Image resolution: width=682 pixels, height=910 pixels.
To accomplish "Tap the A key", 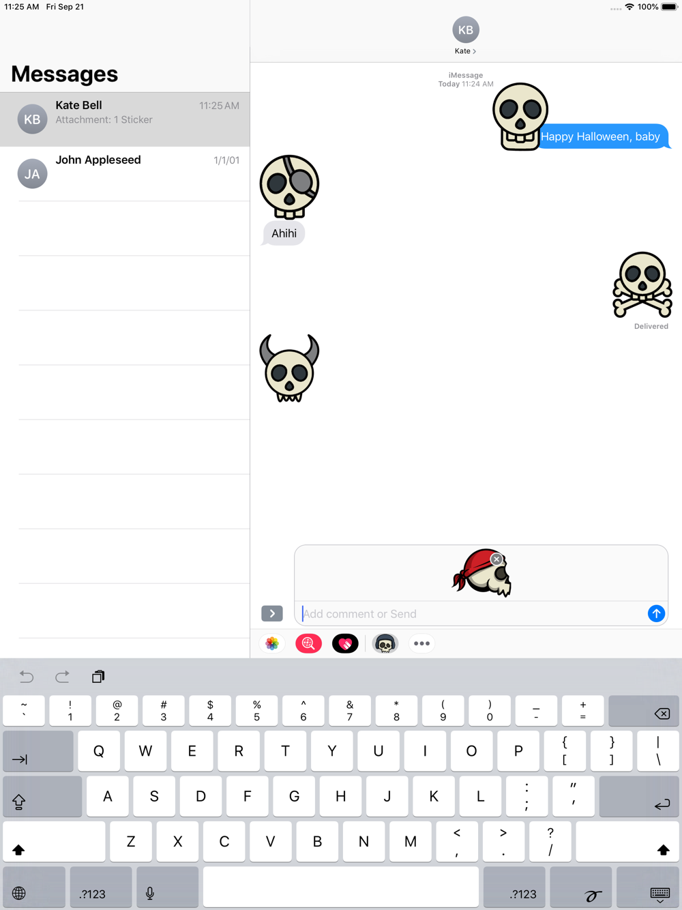I will [x=108, y=797].
